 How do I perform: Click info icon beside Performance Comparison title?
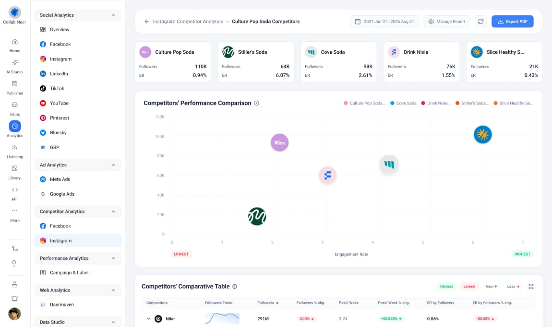(257, 103)
